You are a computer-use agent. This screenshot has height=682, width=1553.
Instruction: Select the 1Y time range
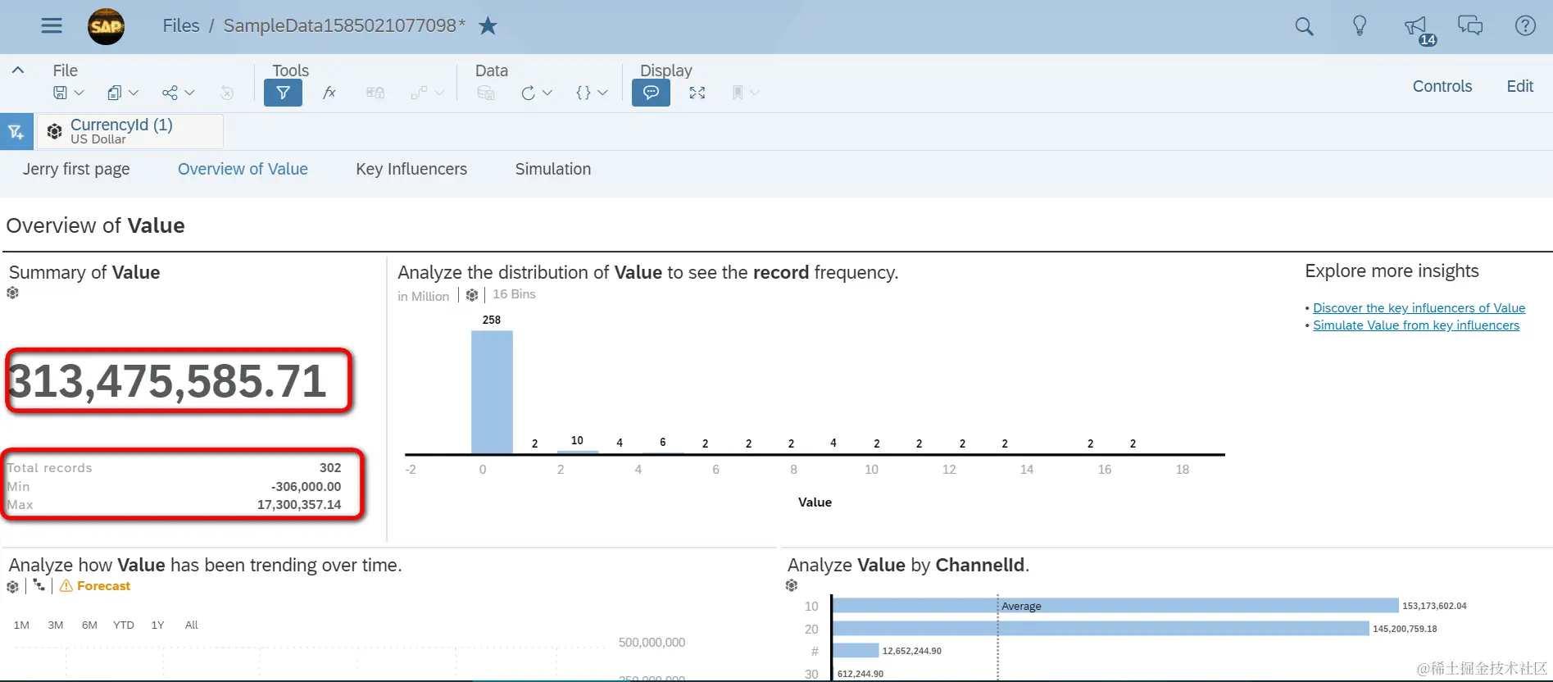(158, 625)
